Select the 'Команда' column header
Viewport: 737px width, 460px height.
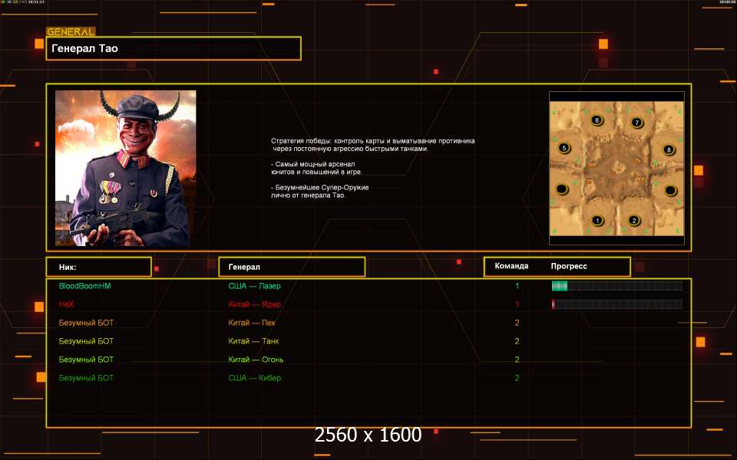click(511, 266)
